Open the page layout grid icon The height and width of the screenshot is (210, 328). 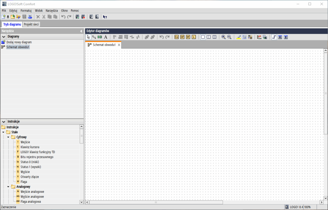click(244, 37)
